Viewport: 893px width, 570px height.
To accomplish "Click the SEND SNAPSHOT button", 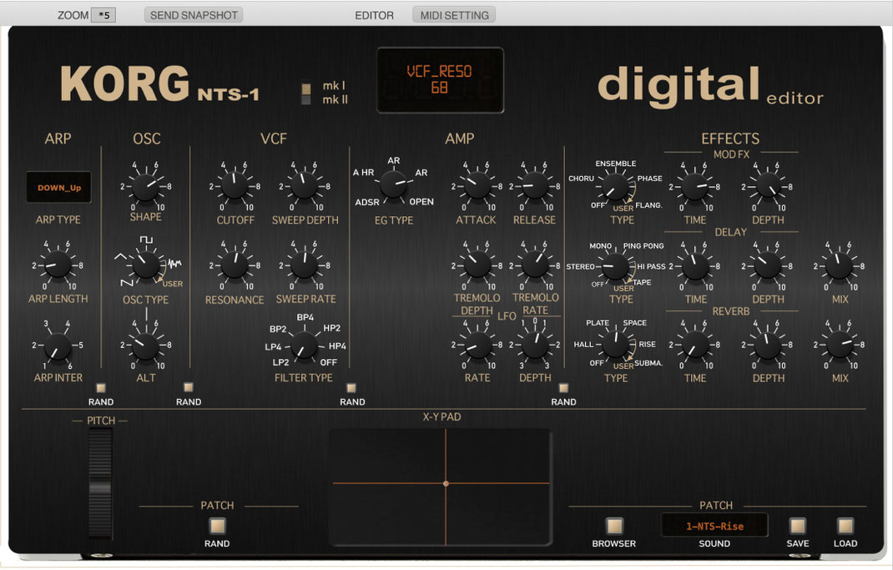I will coord(194,15).
